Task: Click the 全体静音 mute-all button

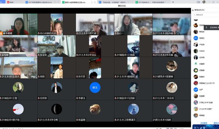Action: point(204,123)
